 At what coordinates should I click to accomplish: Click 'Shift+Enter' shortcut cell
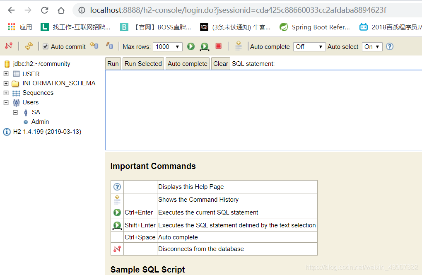[x=140, y=225]
